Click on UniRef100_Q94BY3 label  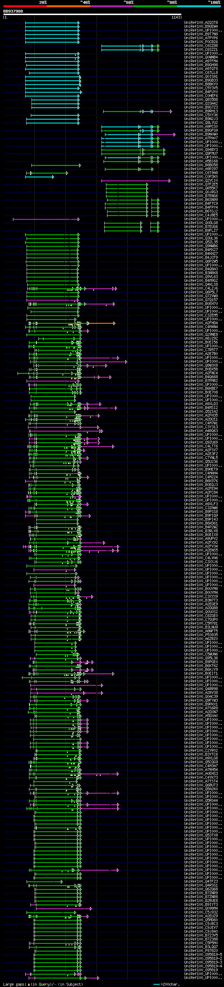[x=201, y=150]
